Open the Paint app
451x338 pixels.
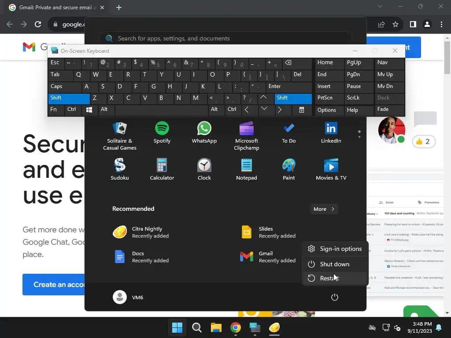click(289, 169)
